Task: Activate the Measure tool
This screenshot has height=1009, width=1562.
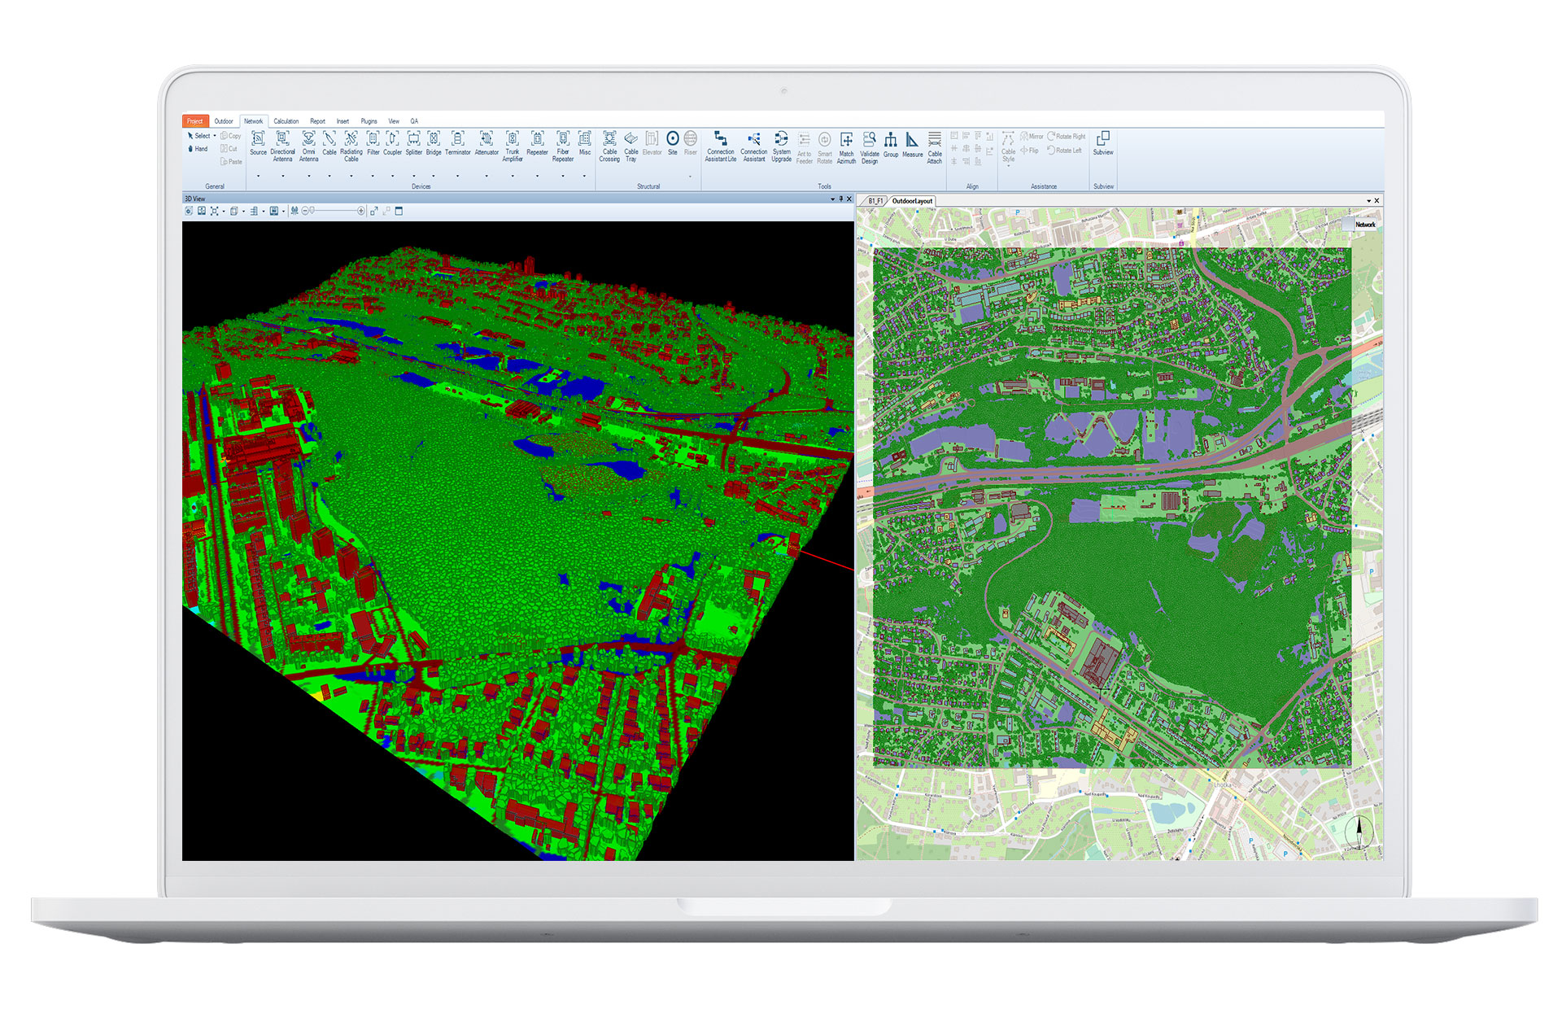Action: click(912, 144)
